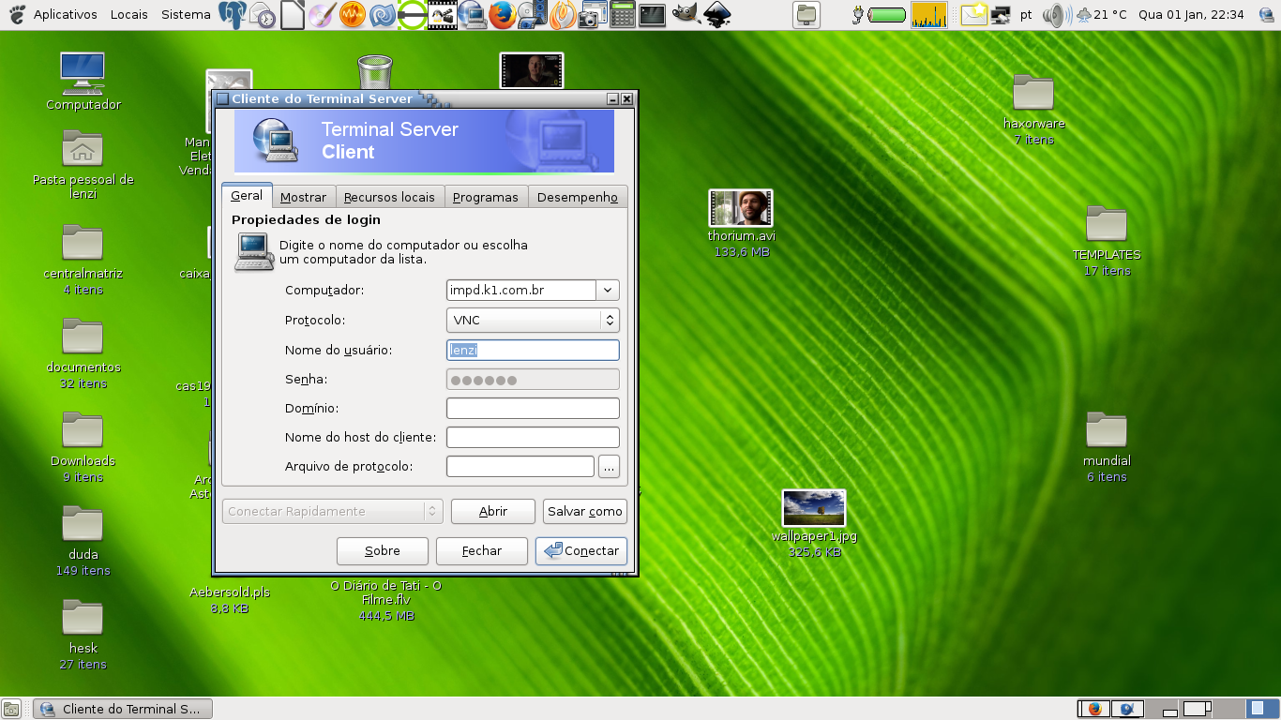Click the battery status indicator

click(886, 15)
